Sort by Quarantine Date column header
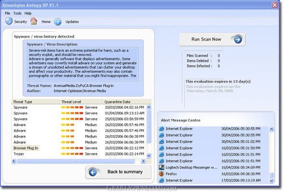This screenshot has height=192, width=284. (x=127, y=102)
